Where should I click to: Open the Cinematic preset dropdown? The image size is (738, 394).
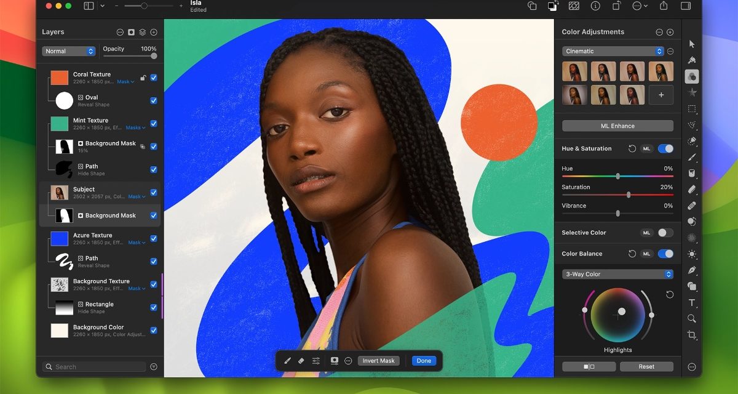click(x=613, y=51)
